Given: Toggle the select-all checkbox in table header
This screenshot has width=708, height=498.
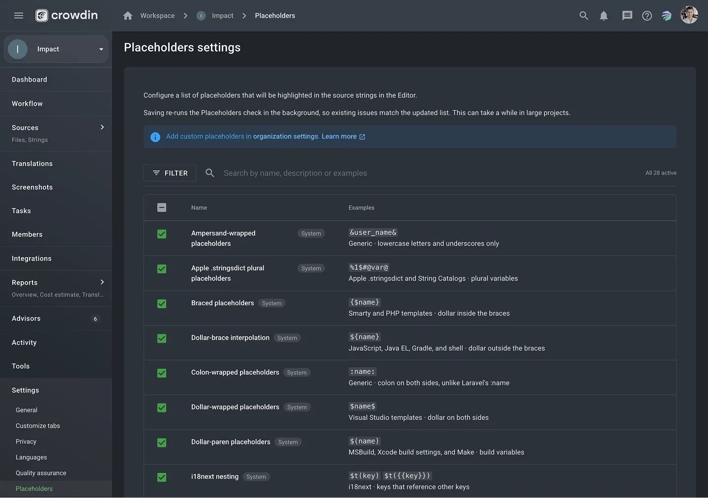Looking at the screenshot, I should (x=162, y=207).
